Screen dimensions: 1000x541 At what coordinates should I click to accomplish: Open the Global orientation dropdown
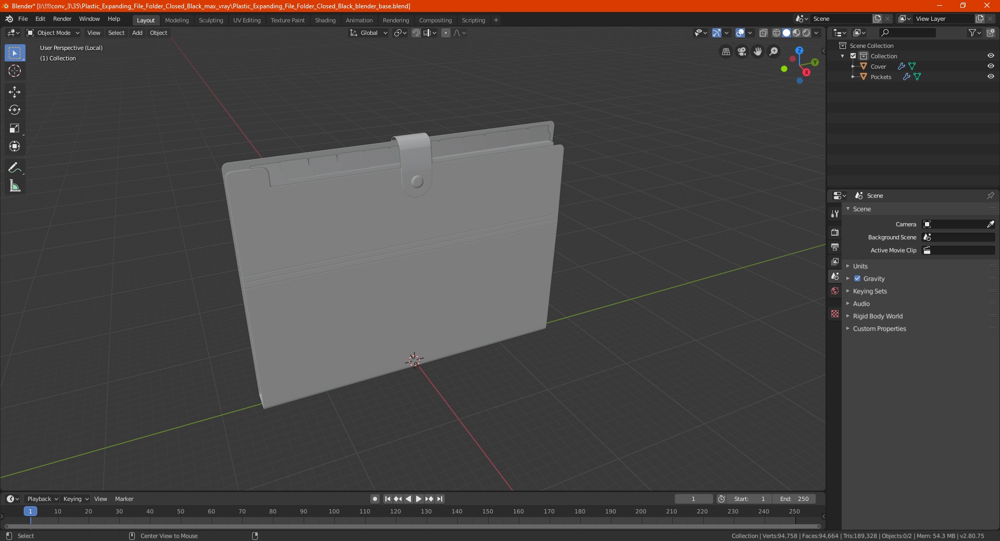tap(368, 33)
